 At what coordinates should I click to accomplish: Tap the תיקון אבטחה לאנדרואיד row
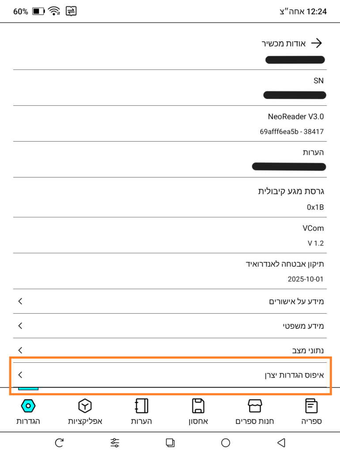pyautogui.click(x=170, y=271)
